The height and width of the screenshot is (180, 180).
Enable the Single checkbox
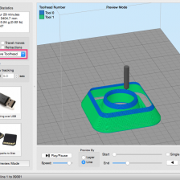click(x=168, y=154)
